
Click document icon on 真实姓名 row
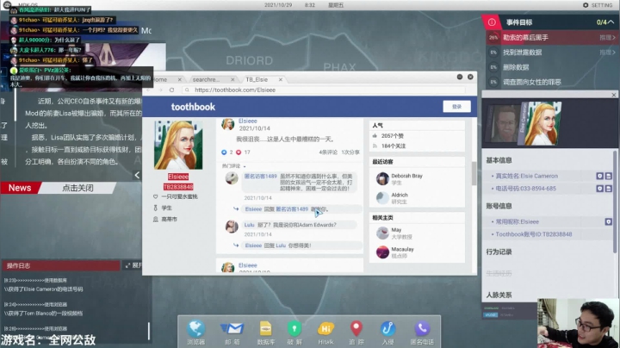(x=609, y=176)
